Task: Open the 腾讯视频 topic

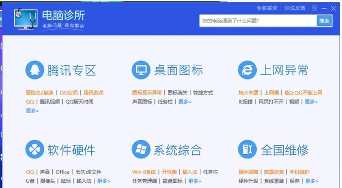Action: tap(50, 102)
